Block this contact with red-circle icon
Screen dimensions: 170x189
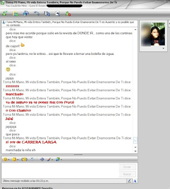[68, 14]
